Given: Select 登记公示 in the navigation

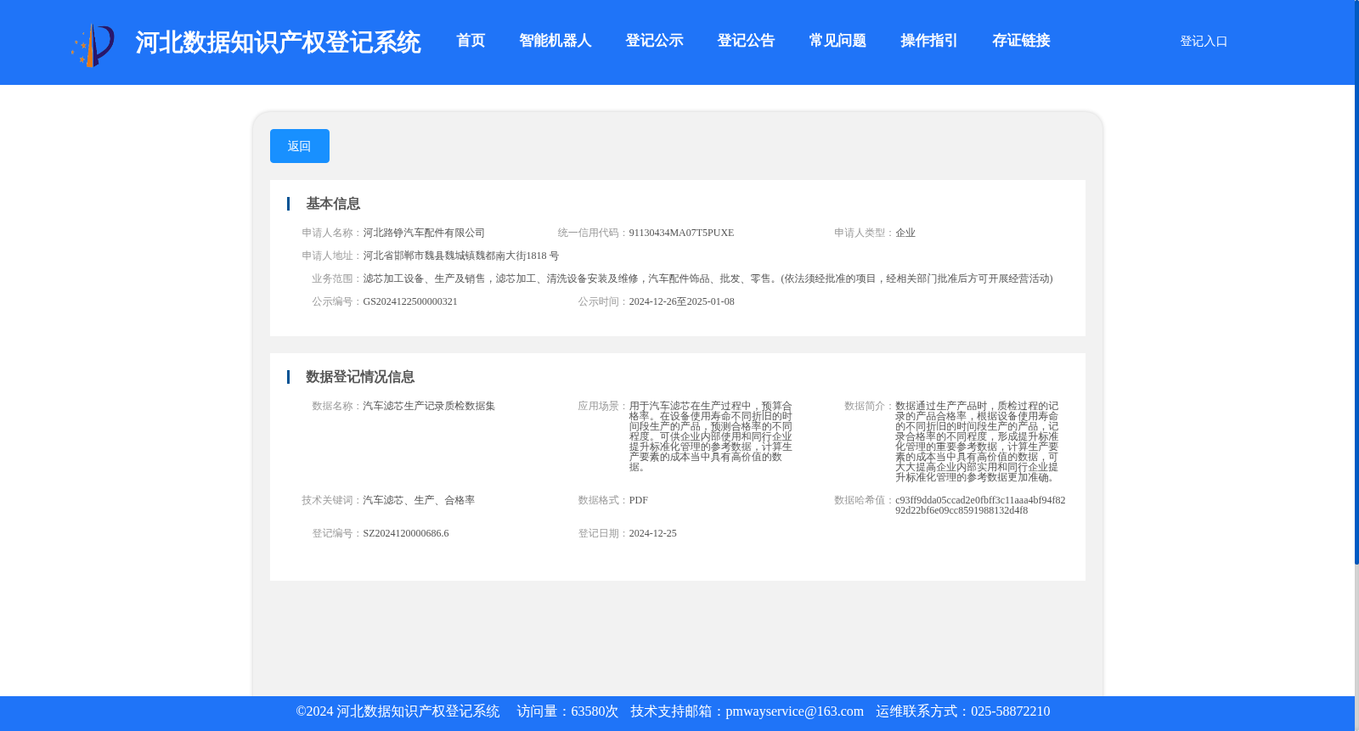Looking at the screenshot, I should (x=654, y=41).
